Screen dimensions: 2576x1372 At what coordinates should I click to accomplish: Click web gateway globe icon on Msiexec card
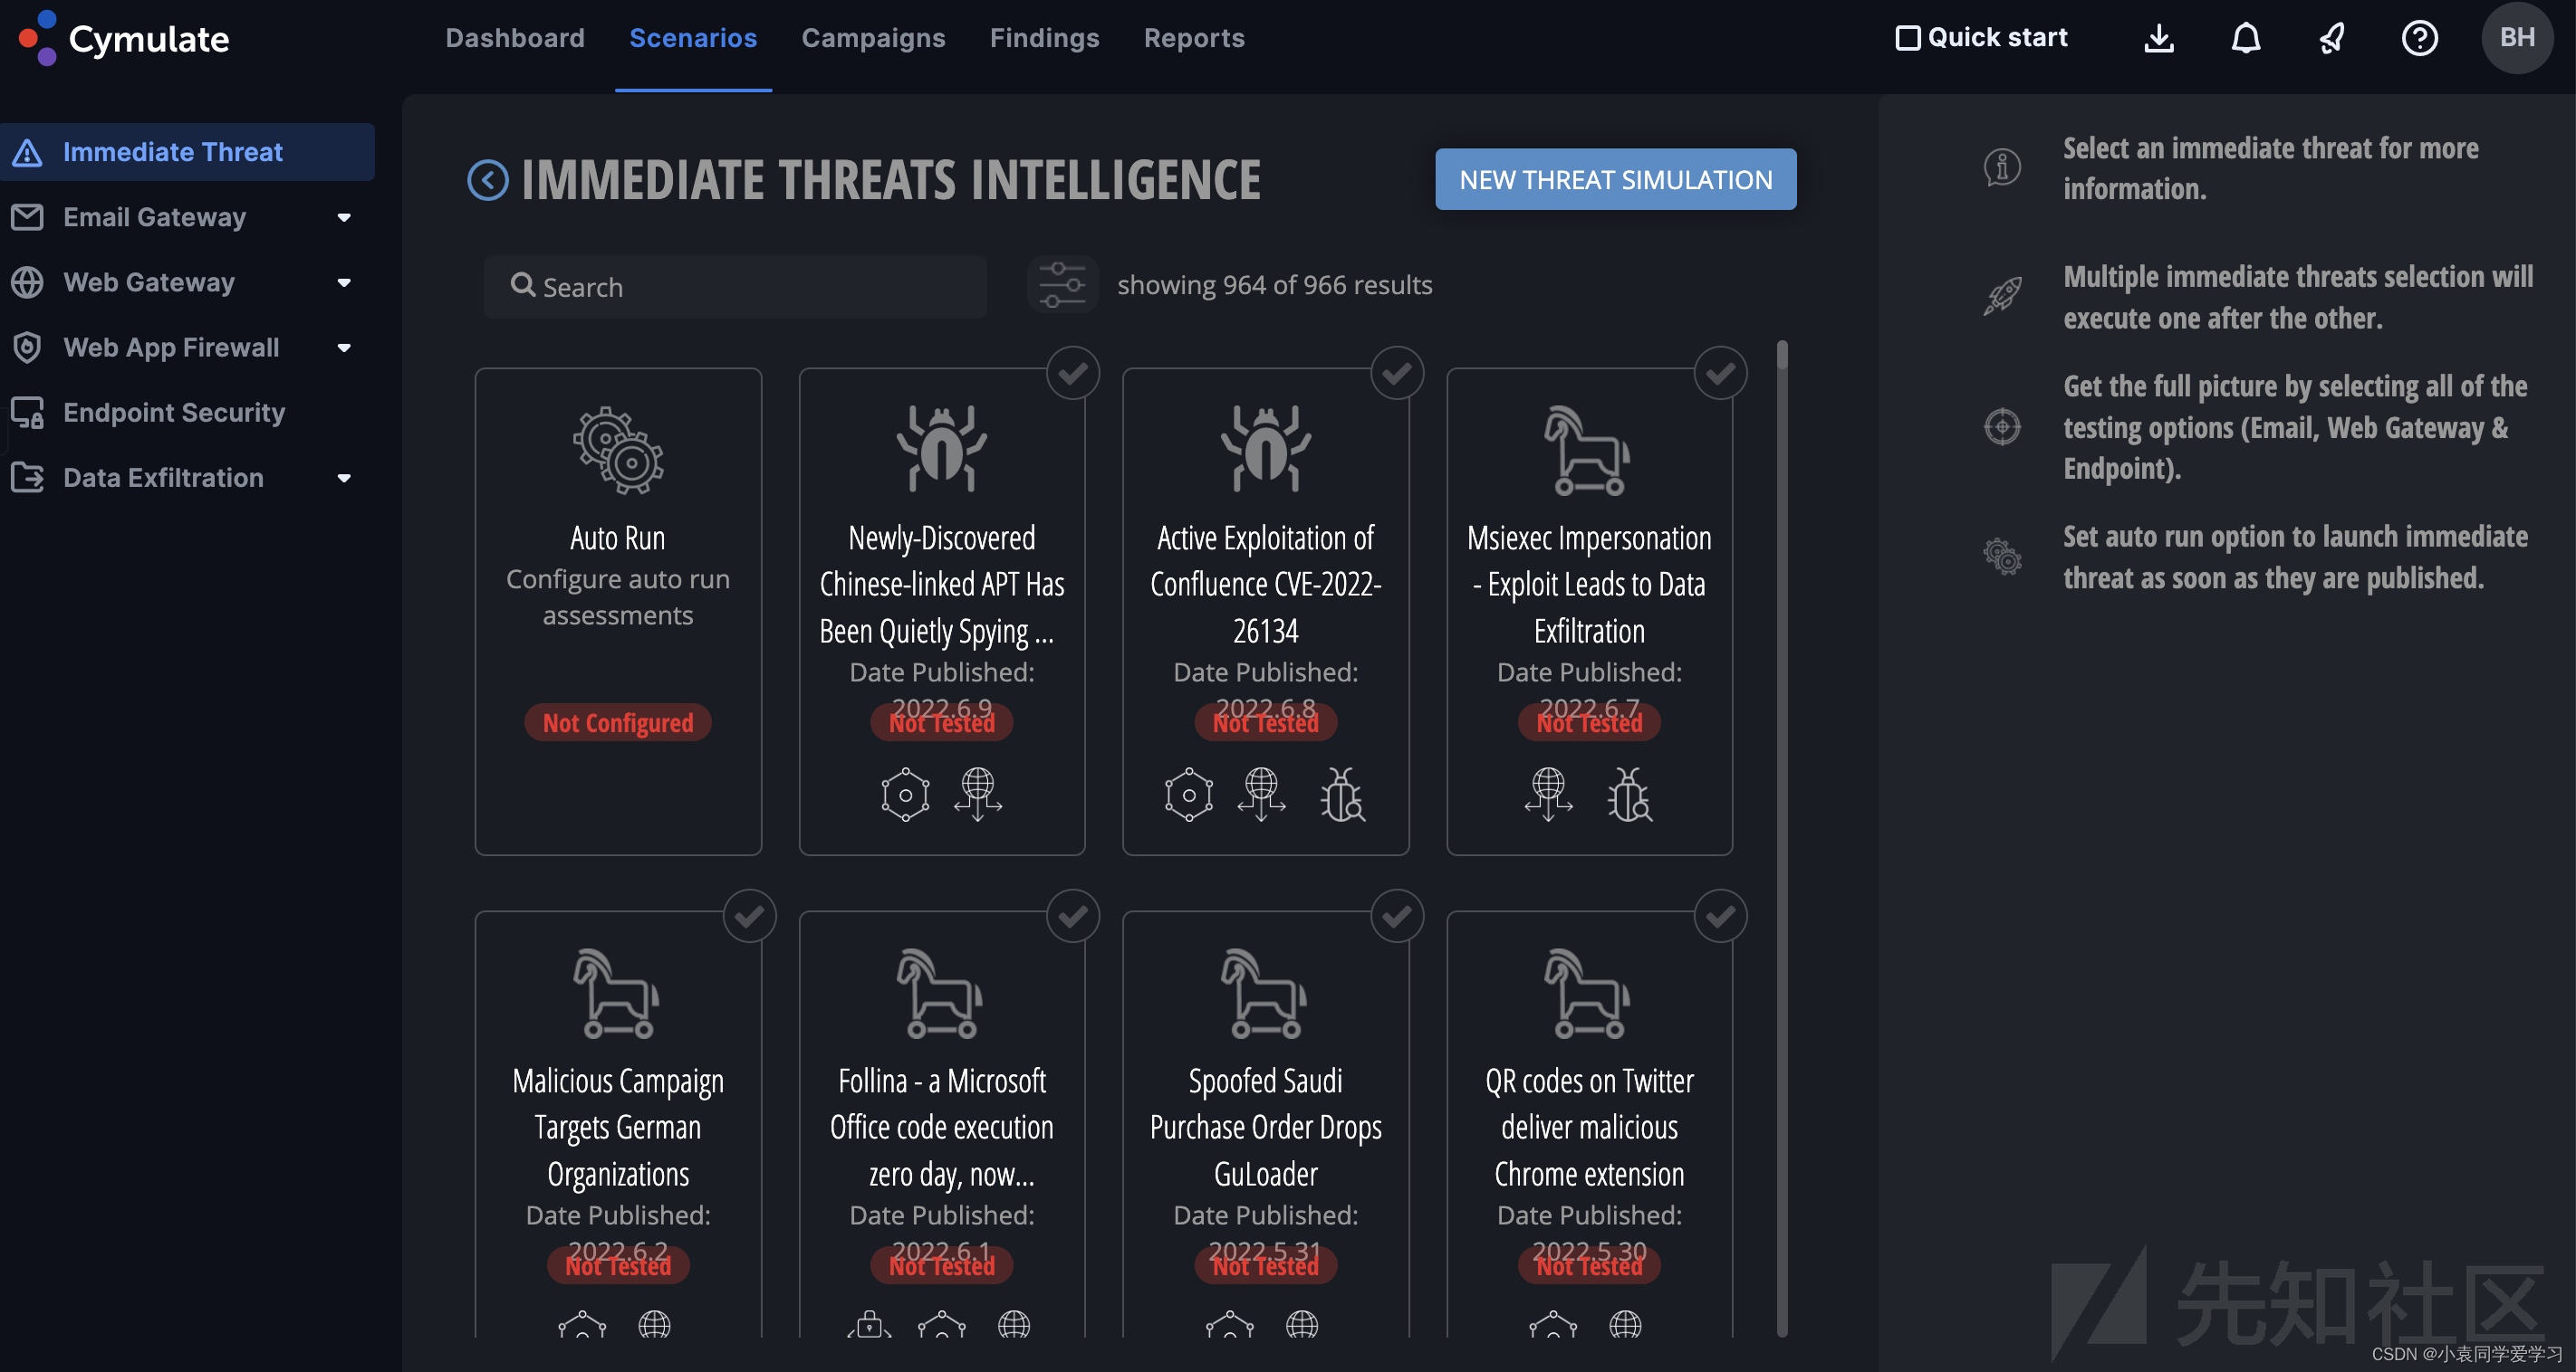(x=1548, y=795)
